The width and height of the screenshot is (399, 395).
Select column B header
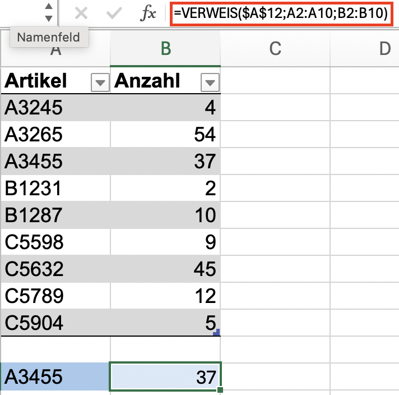click(165, 48)
